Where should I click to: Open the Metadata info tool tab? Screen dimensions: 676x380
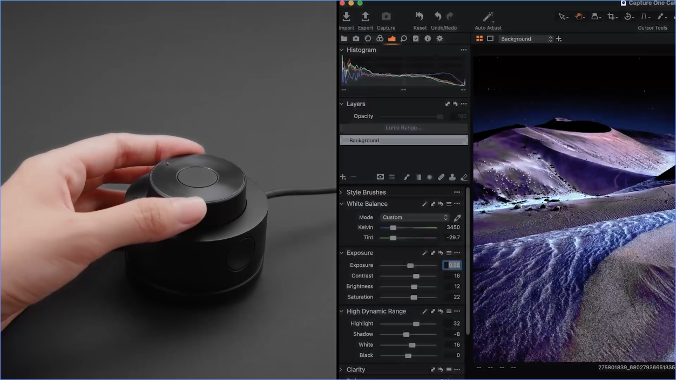pyautogui.click(x=428, y=39)
